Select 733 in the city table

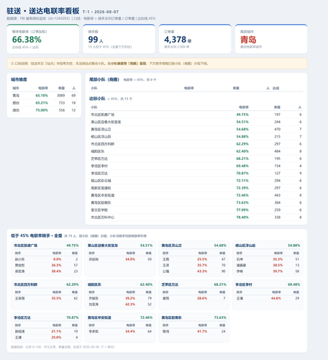tap(62, 103)
